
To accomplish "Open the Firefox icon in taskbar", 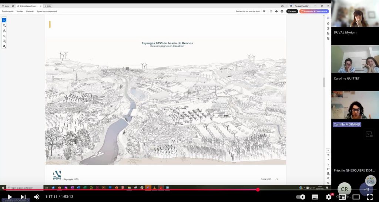I will coord(60,188).
